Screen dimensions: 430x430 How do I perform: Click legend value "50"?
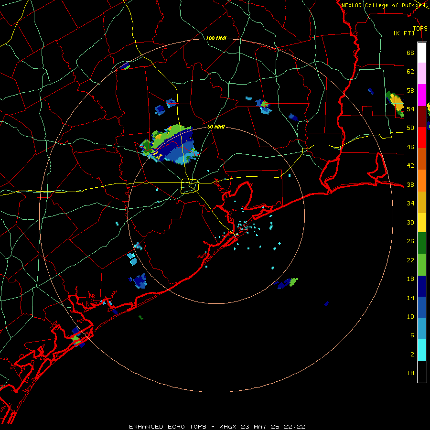(410, 128)
